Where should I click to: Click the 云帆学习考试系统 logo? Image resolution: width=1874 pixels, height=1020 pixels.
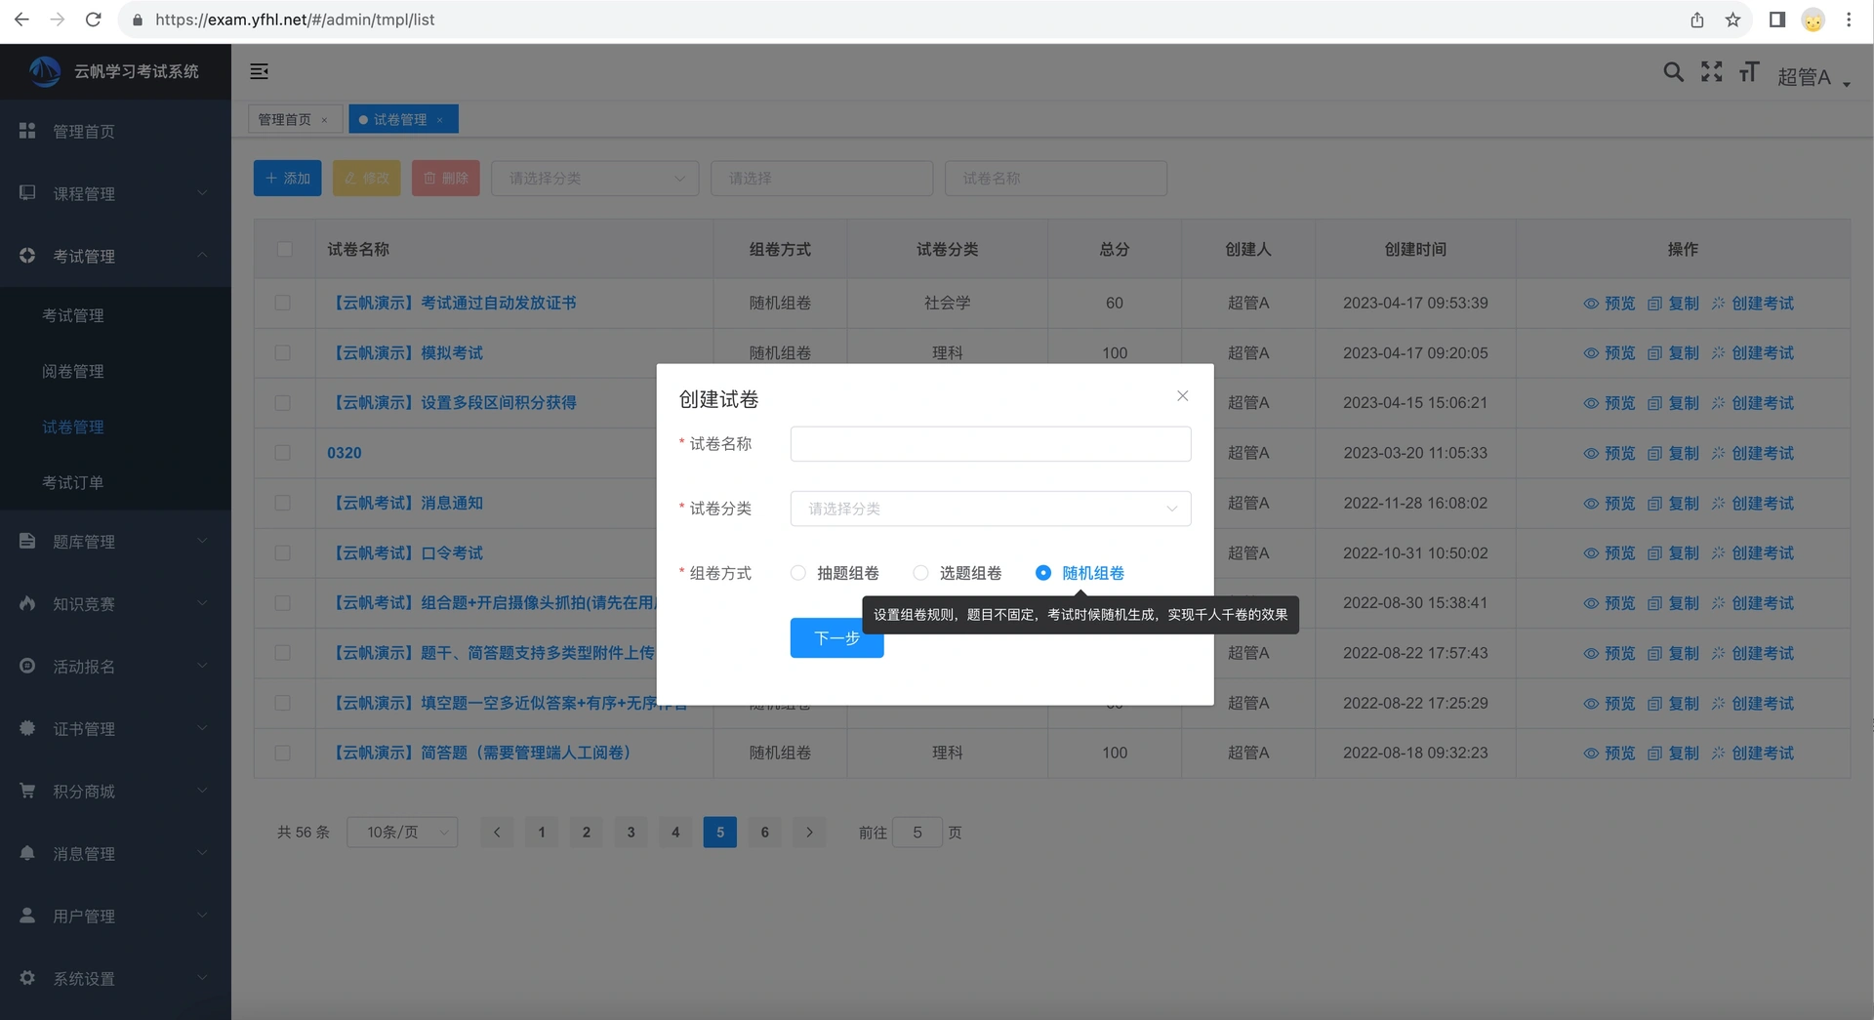pos(45,71)
